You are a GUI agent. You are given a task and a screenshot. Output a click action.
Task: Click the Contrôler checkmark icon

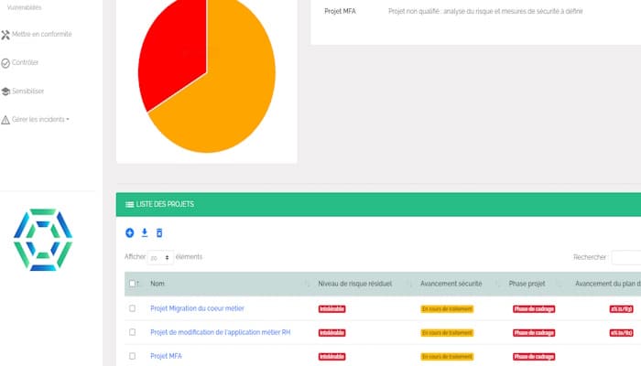5,63
